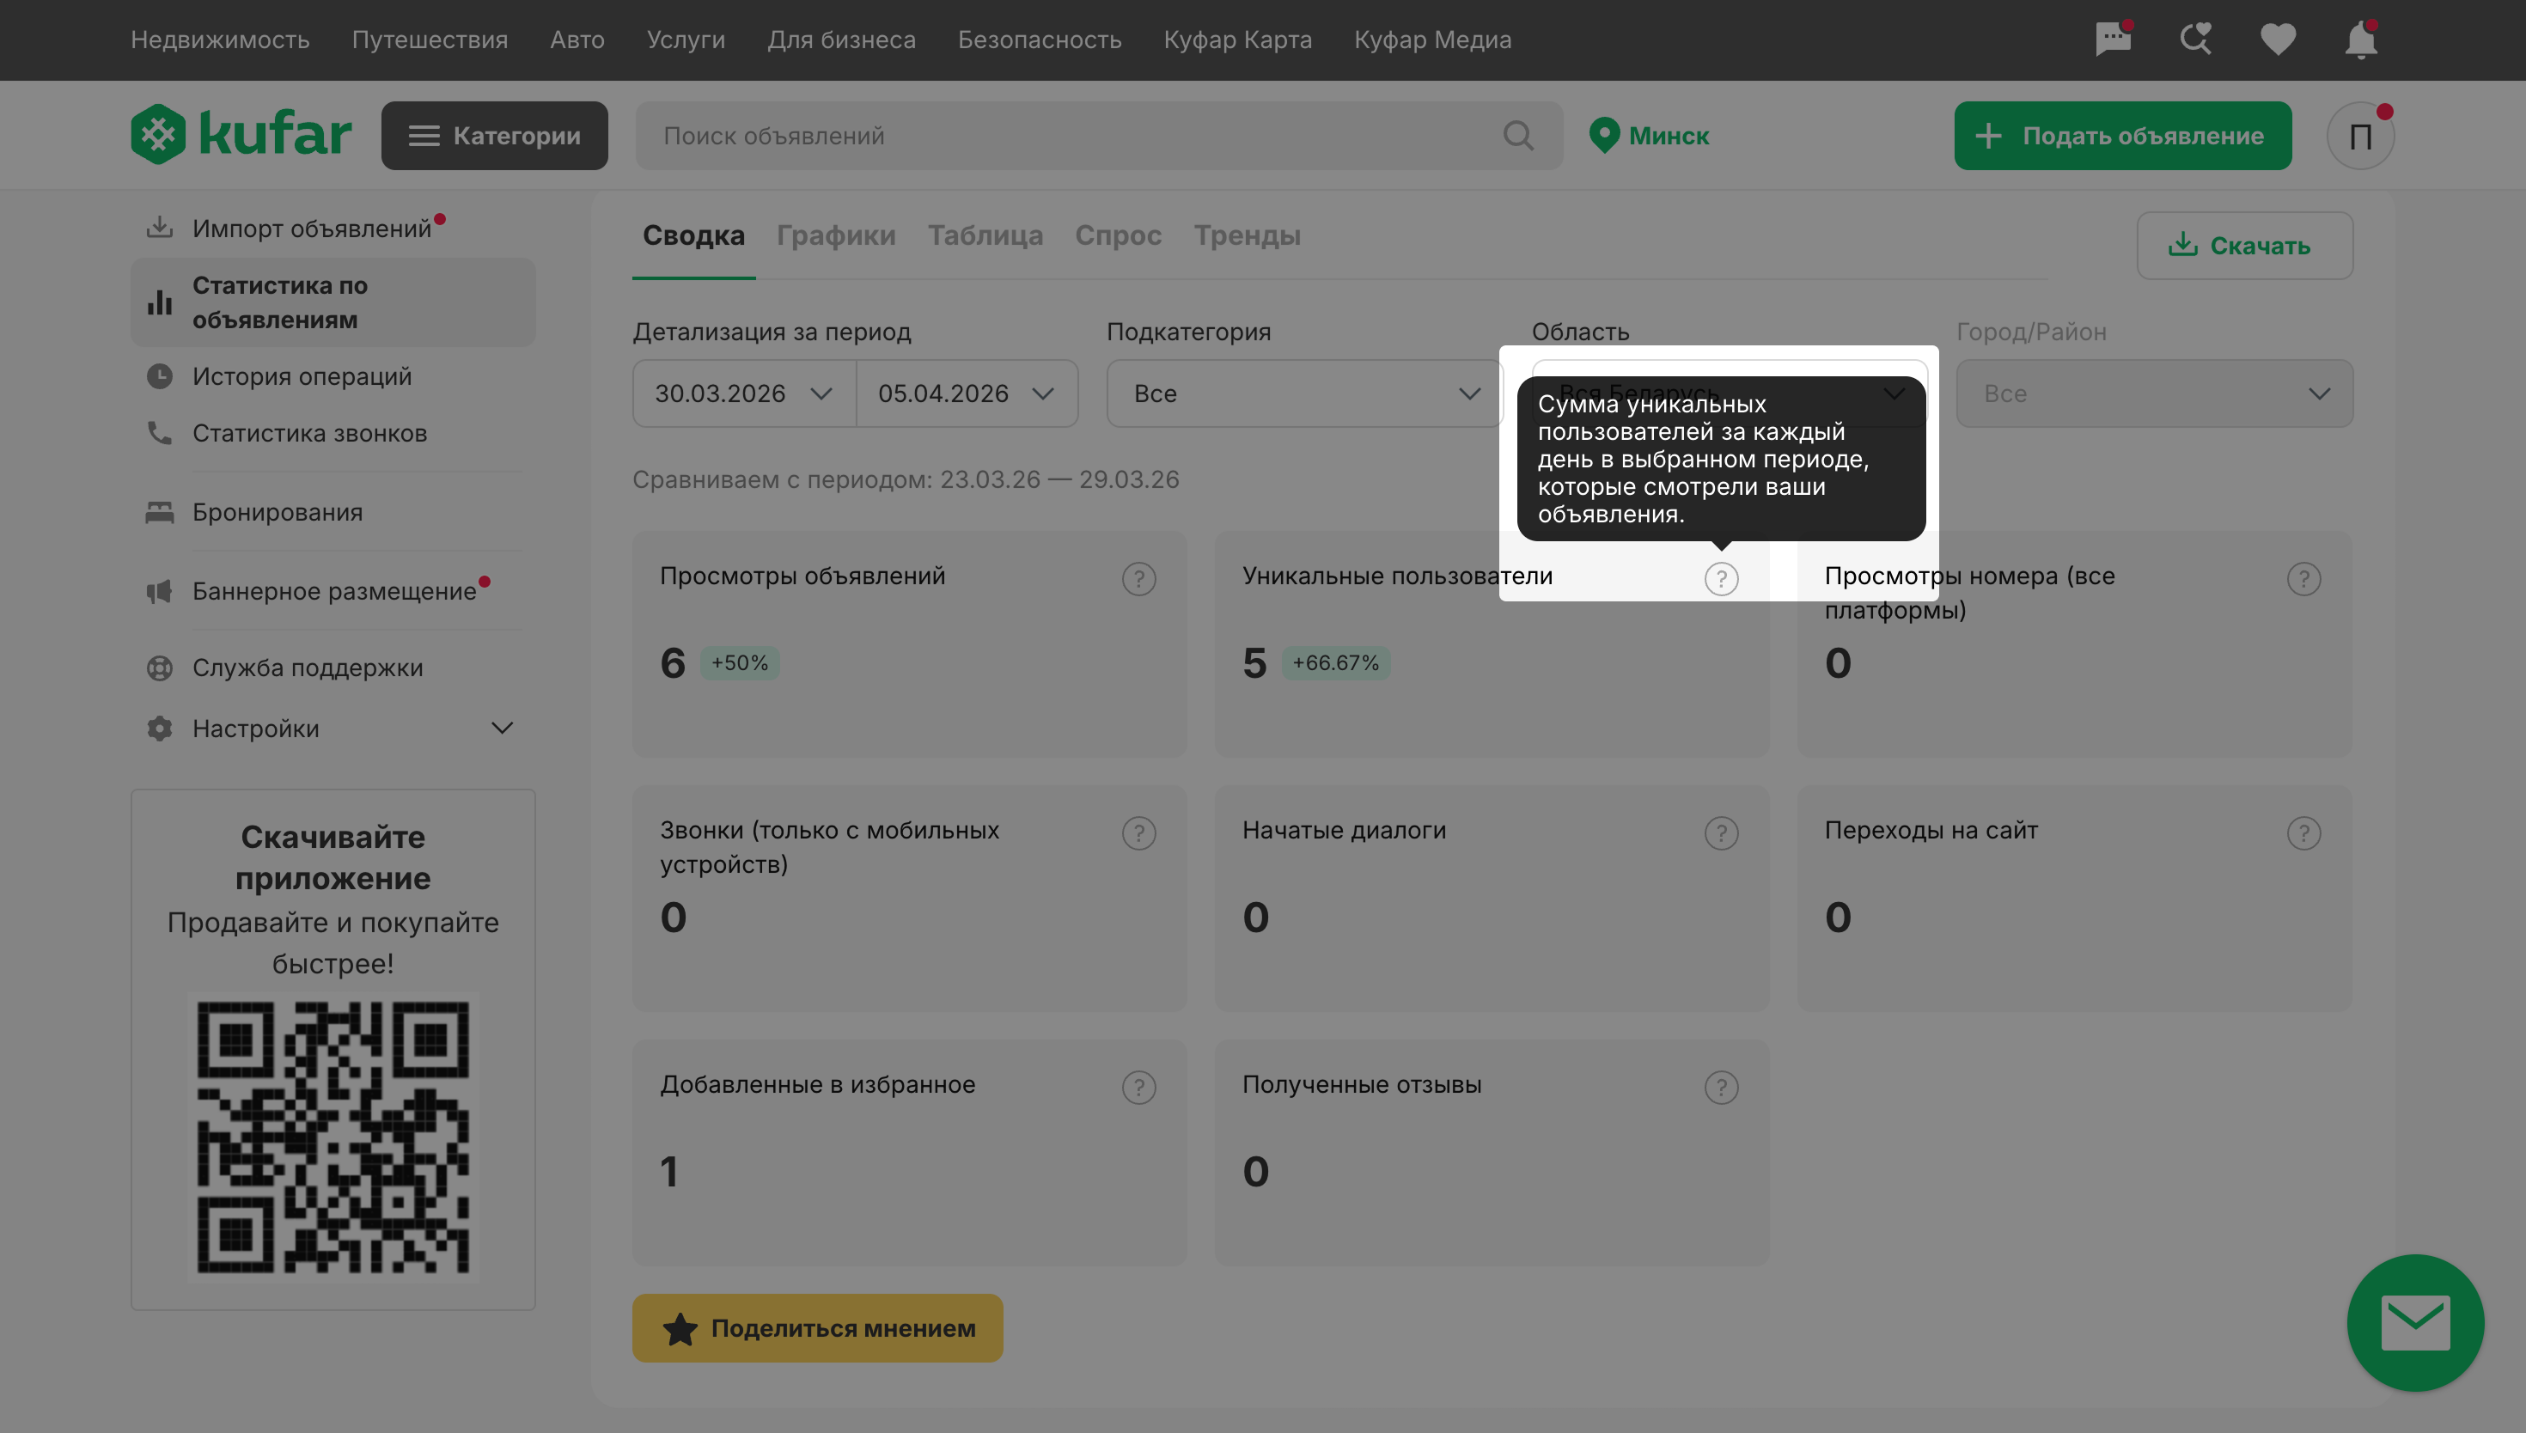
Task: Click help icon for Уникальные пользователи
Action: click(1721, 579)
